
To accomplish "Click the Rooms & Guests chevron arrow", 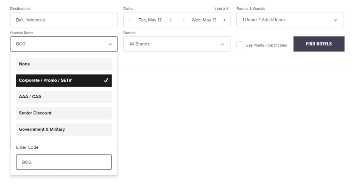I will (335, 20).
